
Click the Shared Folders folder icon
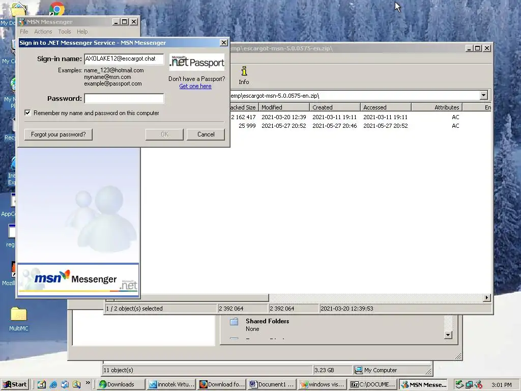234,322
